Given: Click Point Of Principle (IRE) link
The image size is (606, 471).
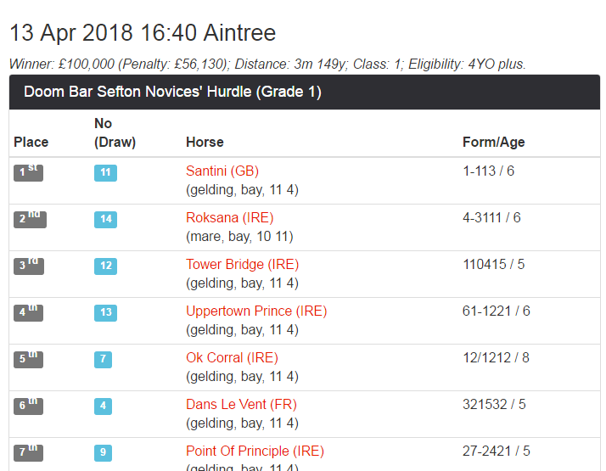Looking at the screenshot, I should coord(255,451).
